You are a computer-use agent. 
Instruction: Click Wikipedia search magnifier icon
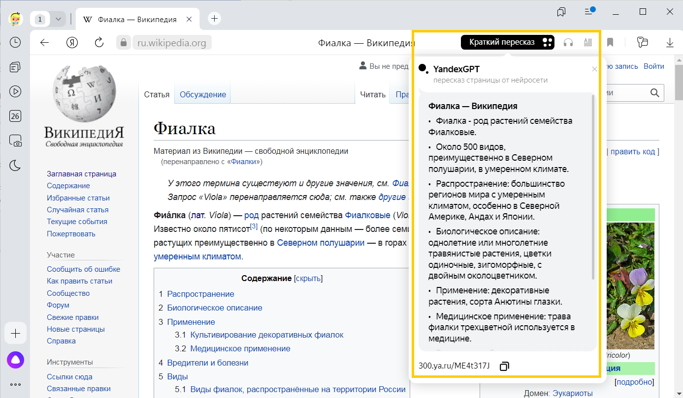[x=654, y=92]
